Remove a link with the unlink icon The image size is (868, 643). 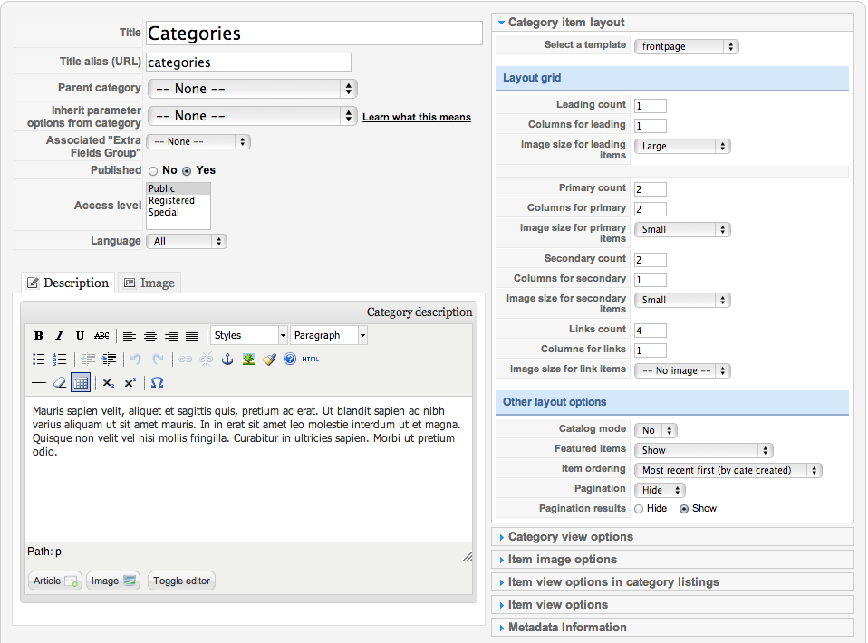pos(206,360)
